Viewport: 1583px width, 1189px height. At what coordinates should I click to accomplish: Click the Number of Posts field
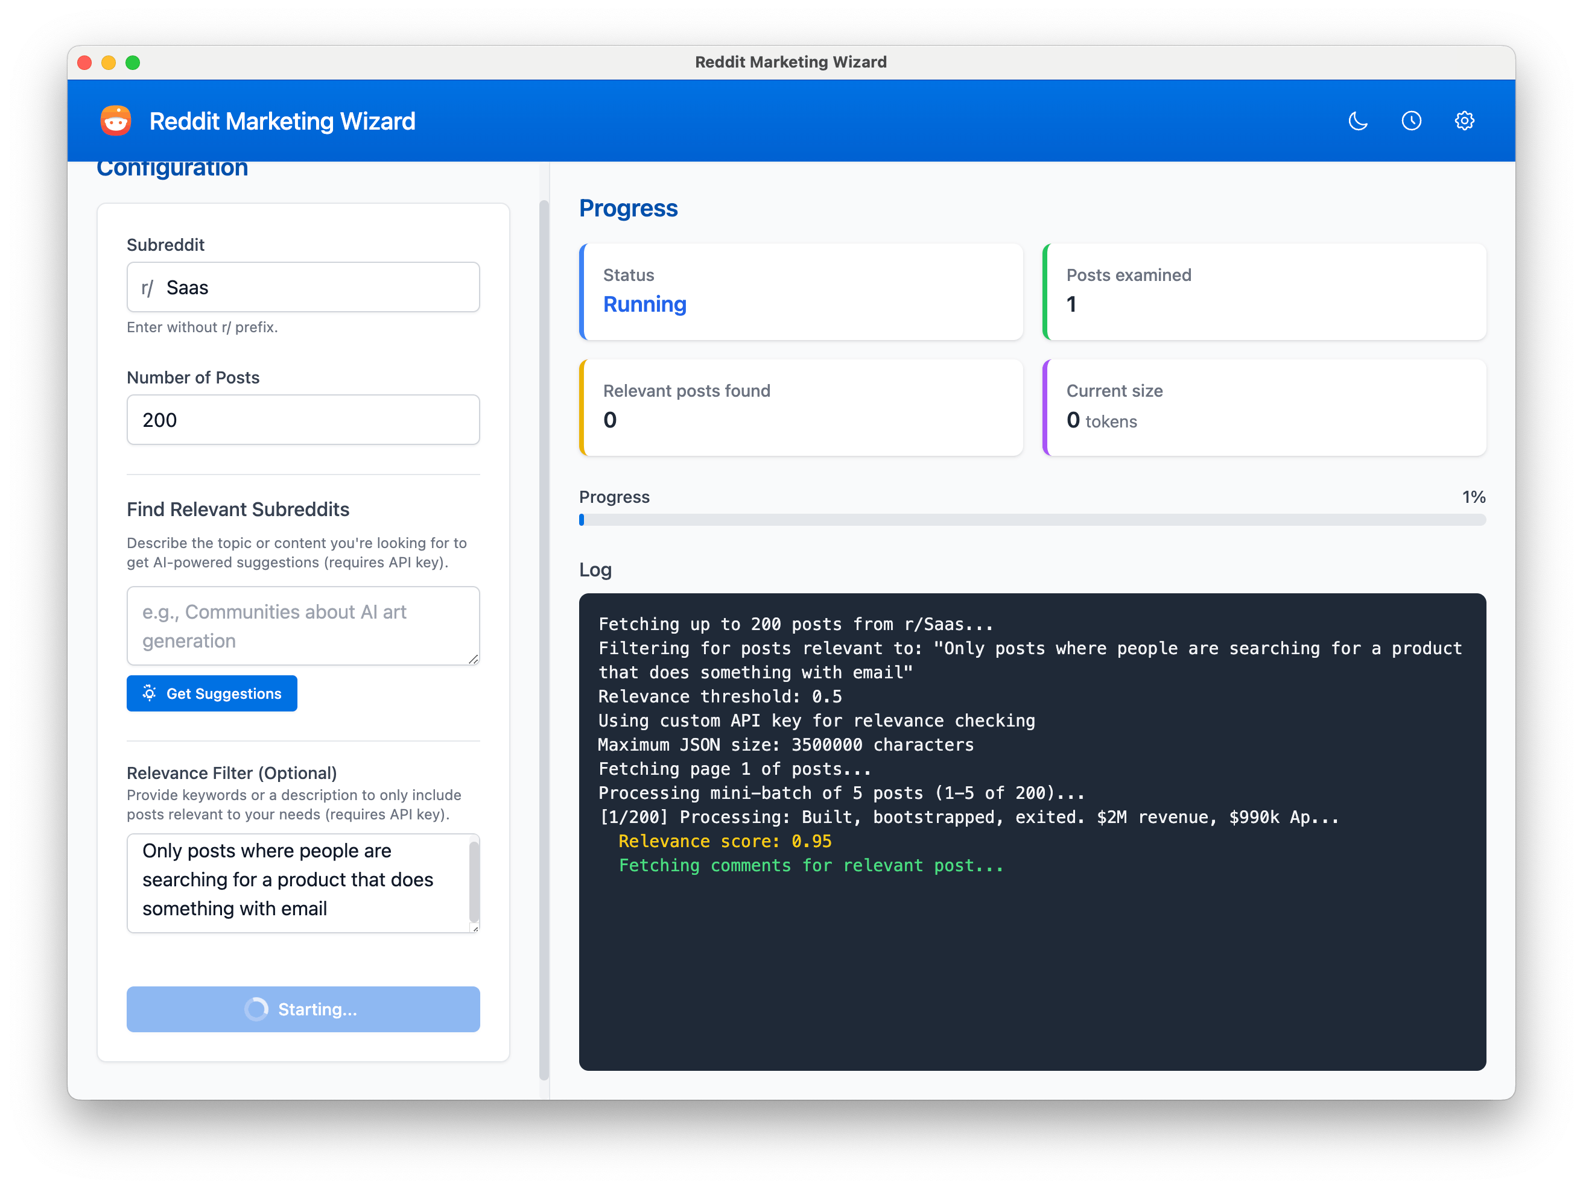pyautogui.click(x=303, y=420)
